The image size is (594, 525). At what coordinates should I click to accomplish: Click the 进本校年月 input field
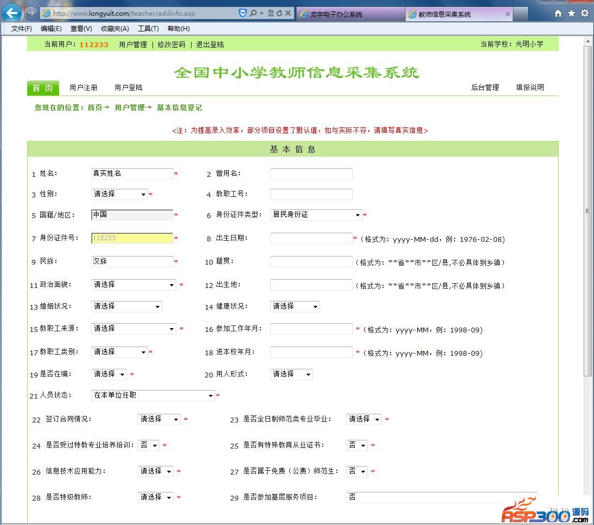pyautogui.click(x=311, y=353)
